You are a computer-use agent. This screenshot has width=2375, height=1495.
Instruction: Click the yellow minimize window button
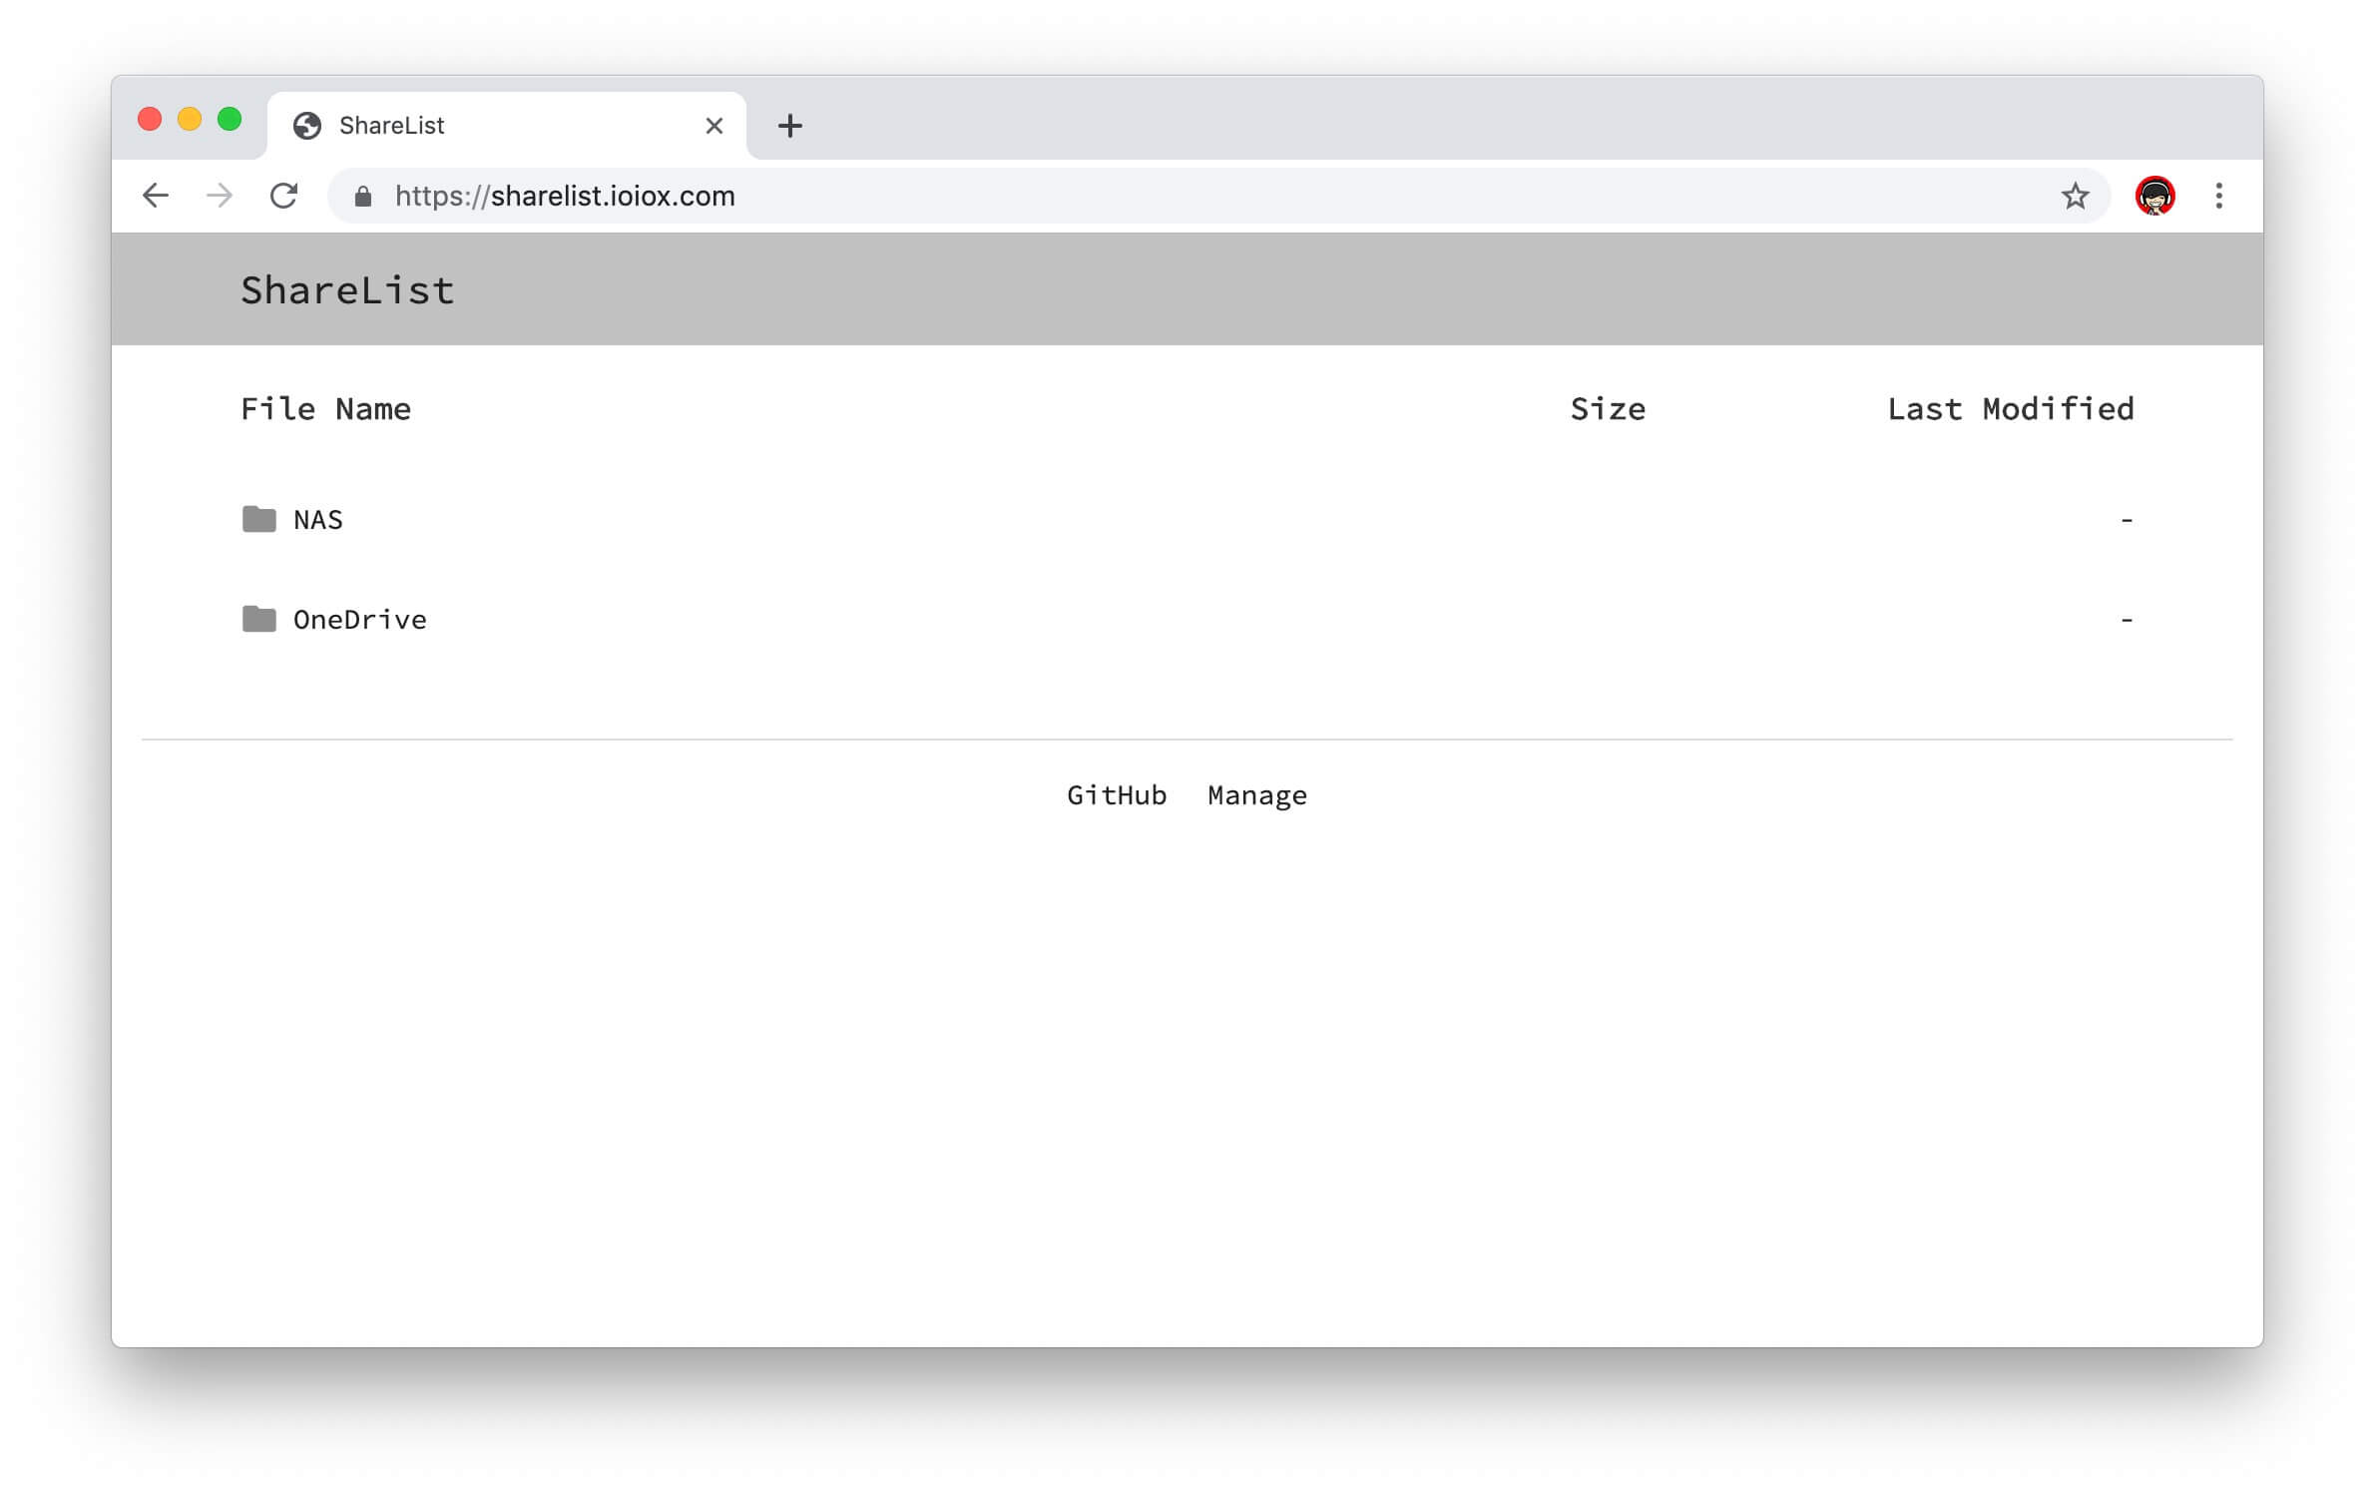point(190,120)
